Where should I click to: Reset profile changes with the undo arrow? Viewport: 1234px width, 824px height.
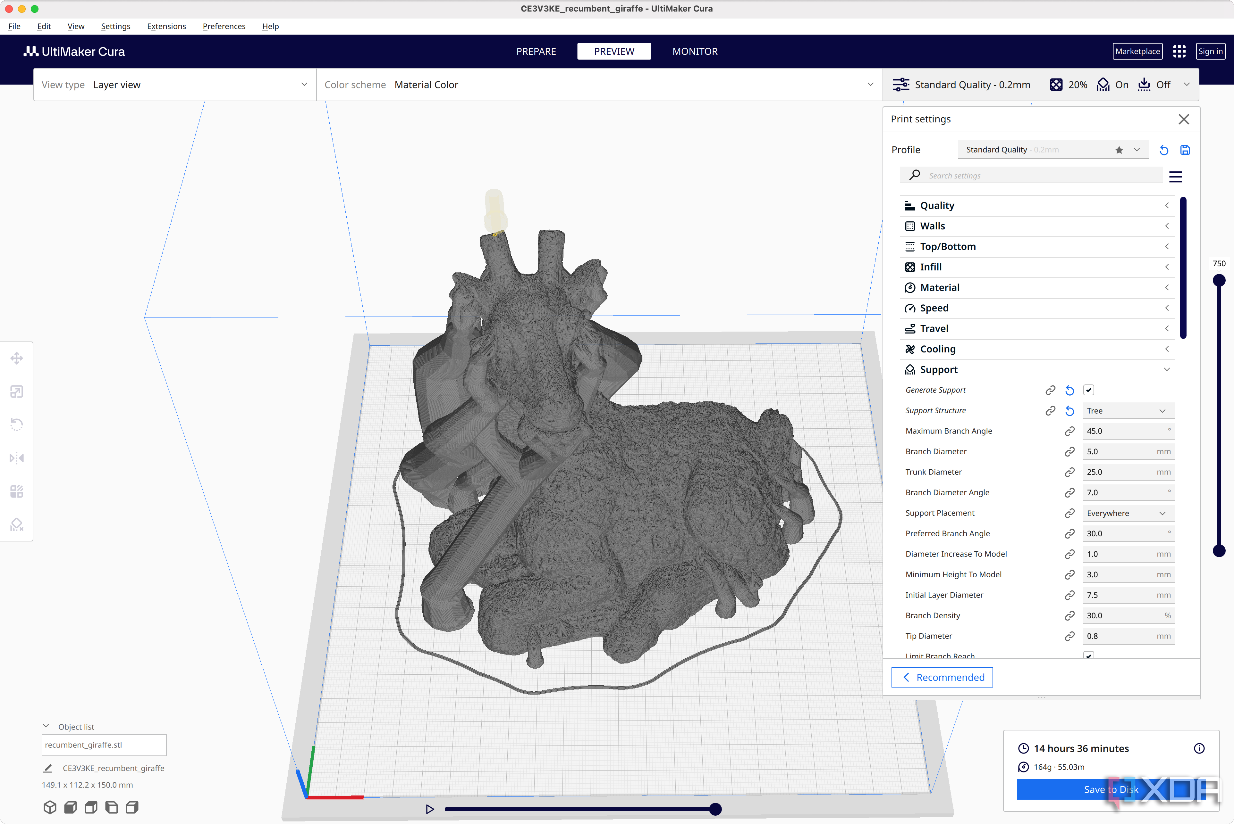coord(1163,150)
